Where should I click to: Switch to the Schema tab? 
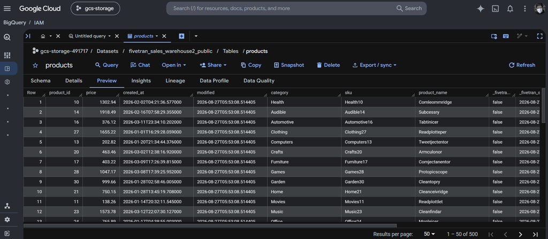click(x=41, y=81)
